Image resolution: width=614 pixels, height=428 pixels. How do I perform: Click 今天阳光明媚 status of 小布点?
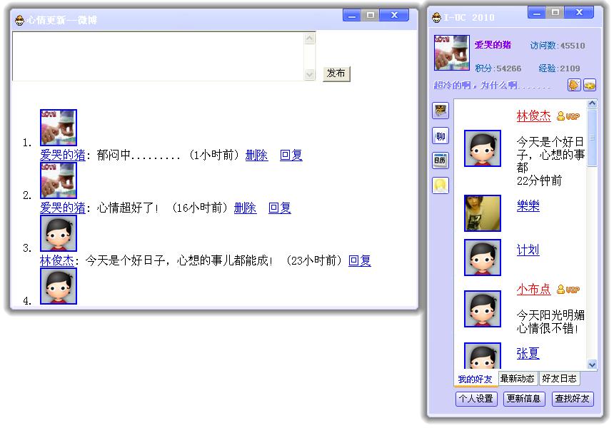point(550,322)
